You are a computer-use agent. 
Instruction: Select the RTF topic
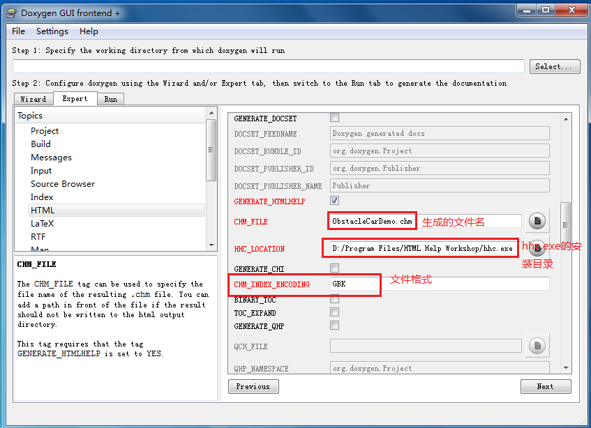pyautogui.click(x=38, y=237)
